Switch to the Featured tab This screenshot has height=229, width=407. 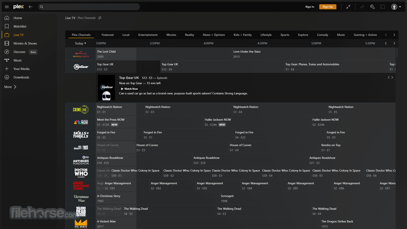107,35
